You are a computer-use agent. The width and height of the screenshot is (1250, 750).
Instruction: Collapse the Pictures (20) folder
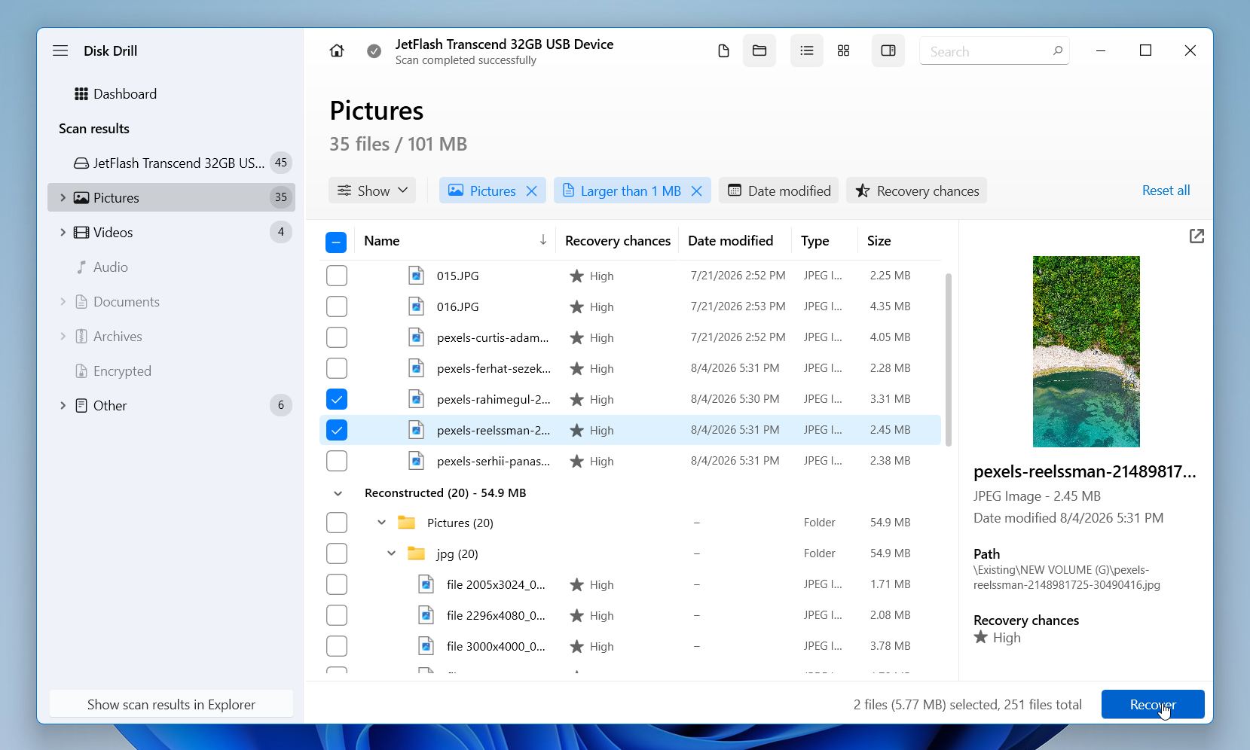click(381, 523)
